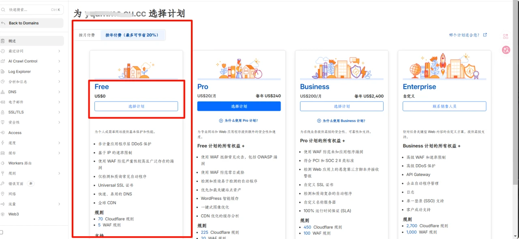Click the 缓存 storage icon

(3, 153)
